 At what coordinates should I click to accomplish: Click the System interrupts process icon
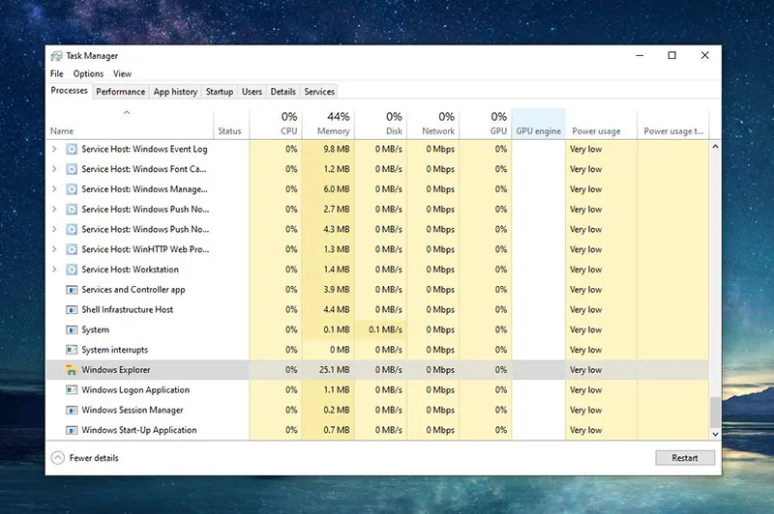(x=71, y=350)
